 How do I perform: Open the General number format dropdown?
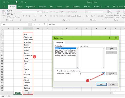click(102, 12)
